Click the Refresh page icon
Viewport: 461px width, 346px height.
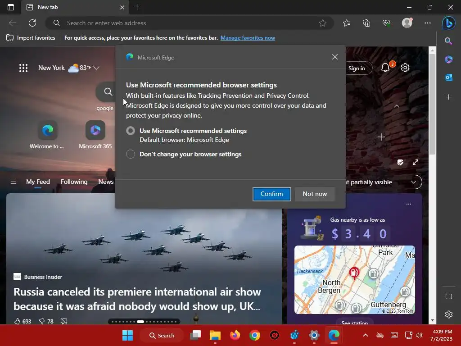coord(32,23)
